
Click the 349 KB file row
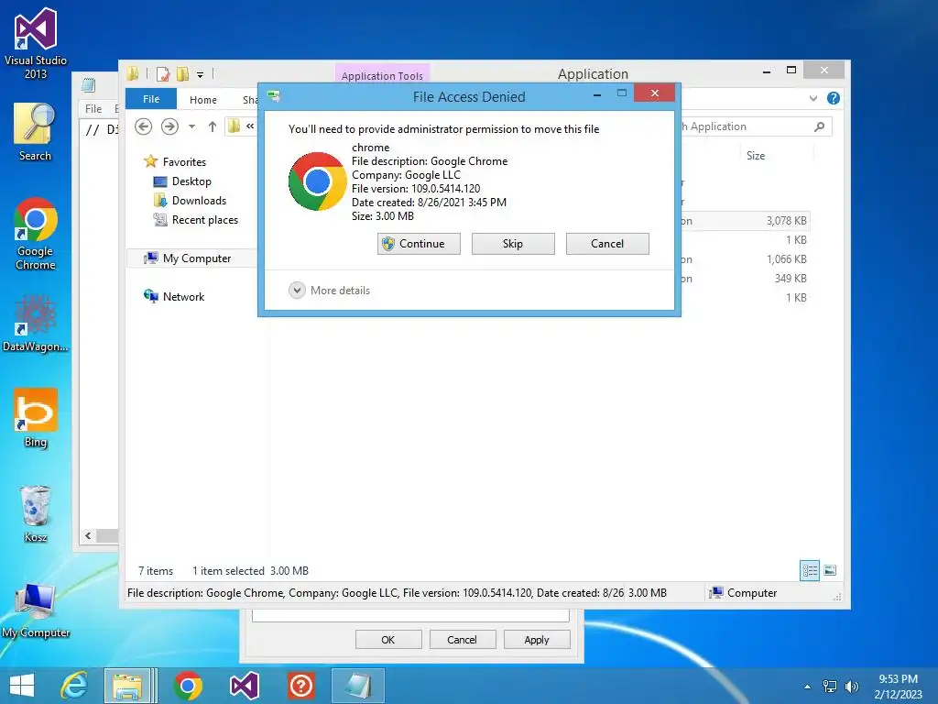point(745,279)
